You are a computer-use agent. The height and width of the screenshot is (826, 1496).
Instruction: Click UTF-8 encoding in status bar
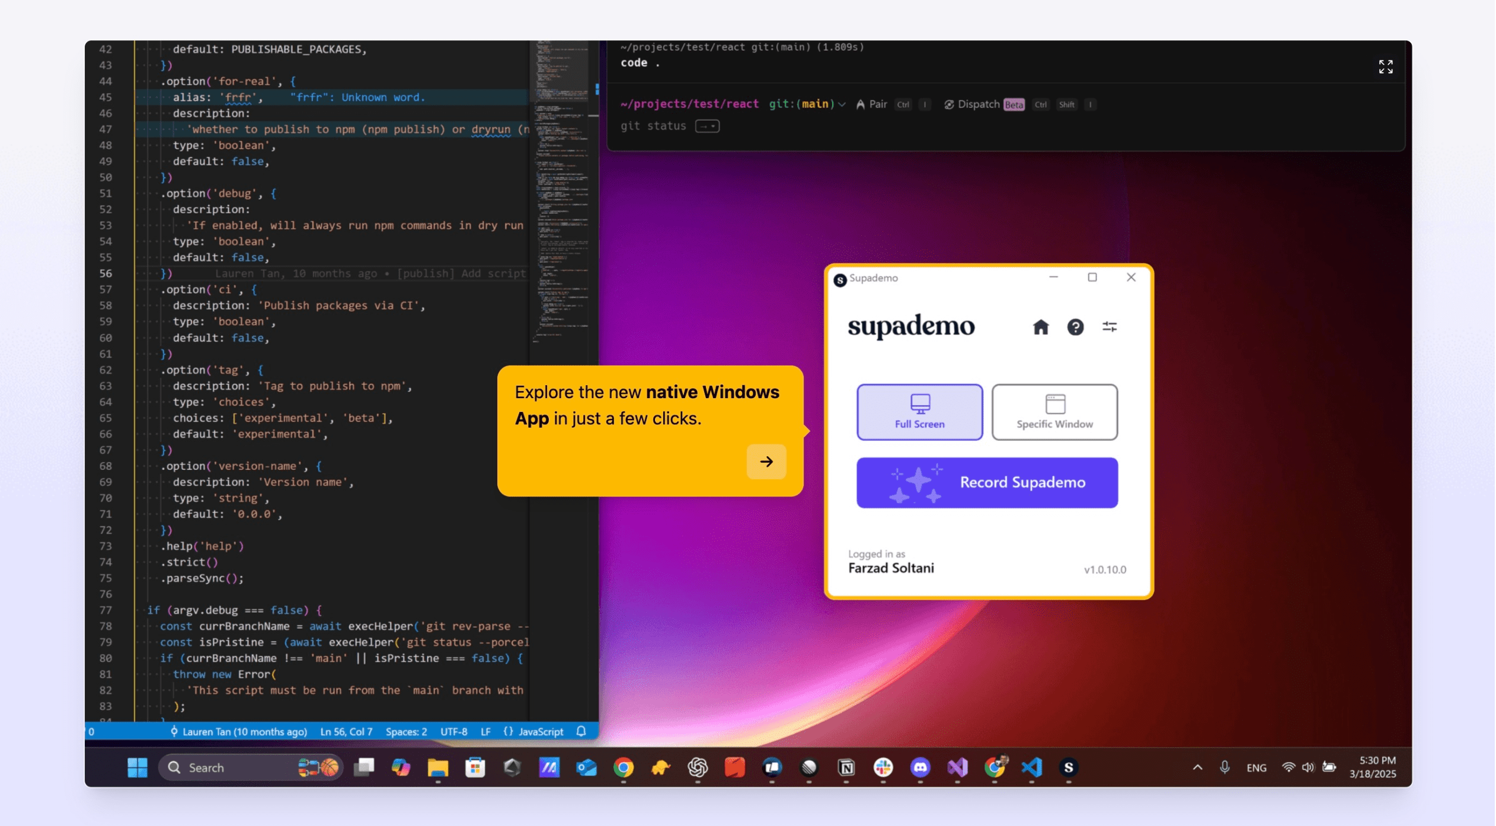453,731
